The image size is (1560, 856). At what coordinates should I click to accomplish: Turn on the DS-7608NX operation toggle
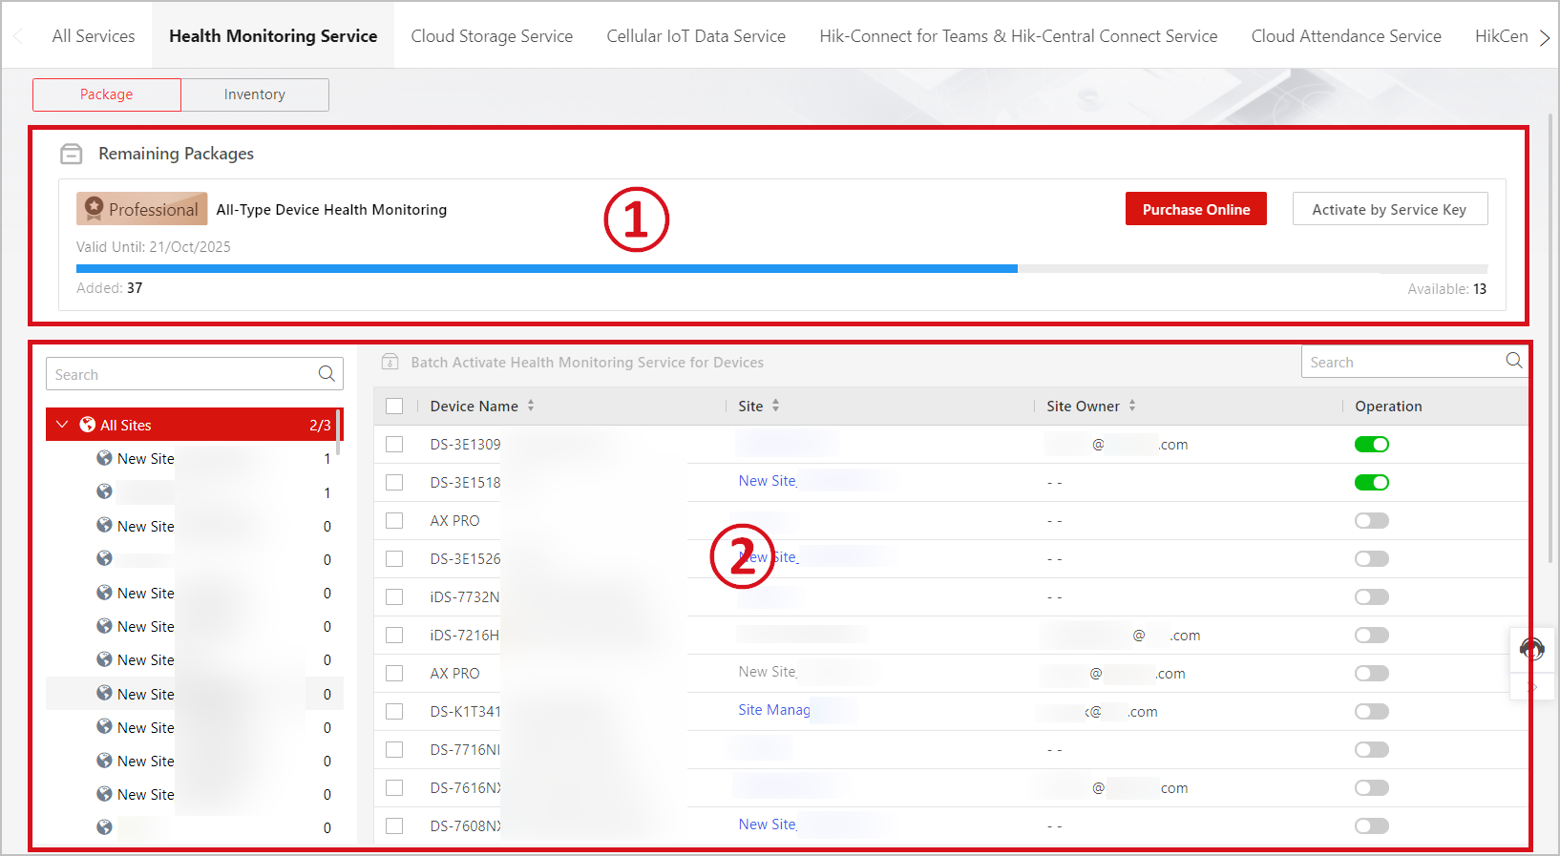(1372, 826)
